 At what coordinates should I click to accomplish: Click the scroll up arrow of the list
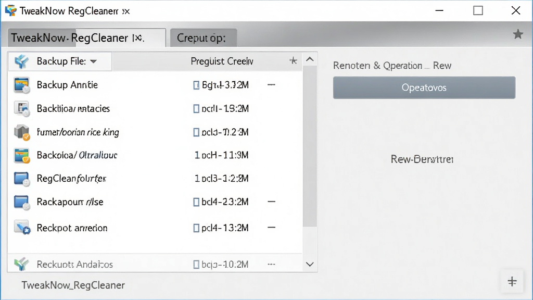(310, 59)
